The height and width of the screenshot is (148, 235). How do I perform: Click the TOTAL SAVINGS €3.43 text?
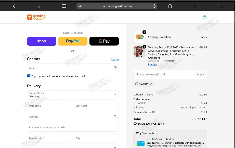tap(151, 124)
